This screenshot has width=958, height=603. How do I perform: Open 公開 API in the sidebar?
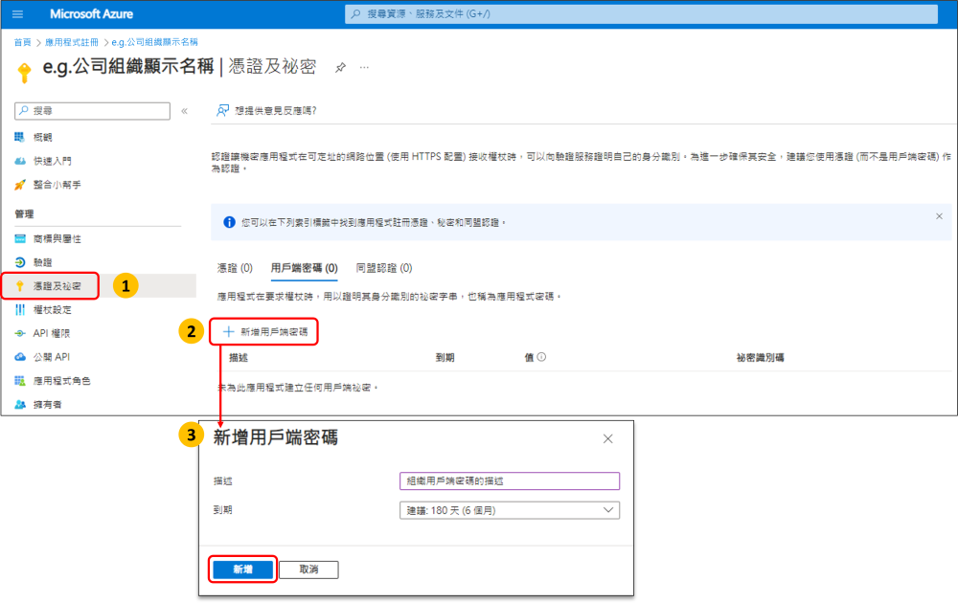(52, 357)
